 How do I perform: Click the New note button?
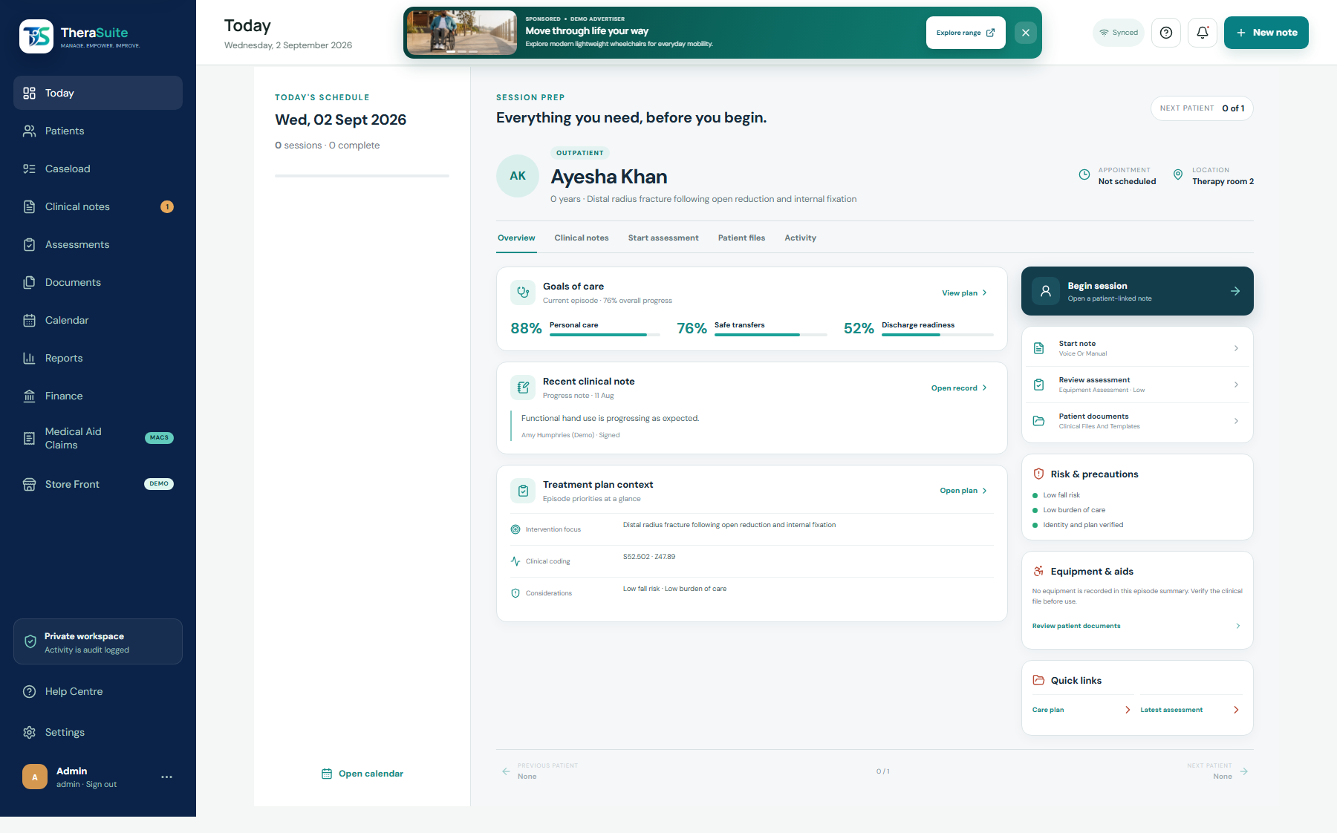pyautogui.click(x=1266, y=33)
